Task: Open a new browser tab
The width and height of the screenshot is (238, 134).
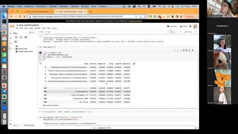Action: [x=90, y=12]
